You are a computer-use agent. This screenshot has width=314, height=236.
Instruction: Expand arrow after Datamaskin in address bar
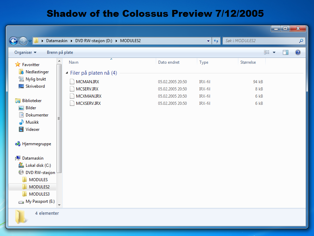72,41
